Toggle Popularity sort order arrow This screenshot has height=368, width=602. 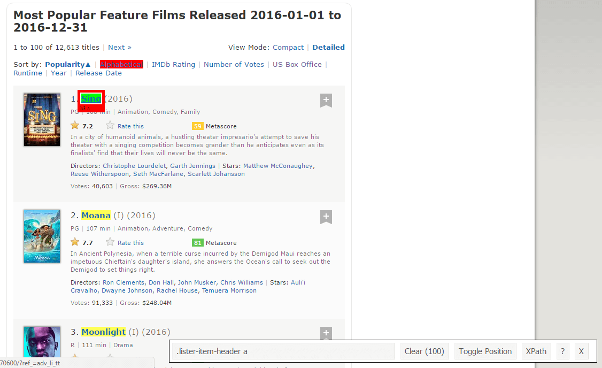pos(88,64)
